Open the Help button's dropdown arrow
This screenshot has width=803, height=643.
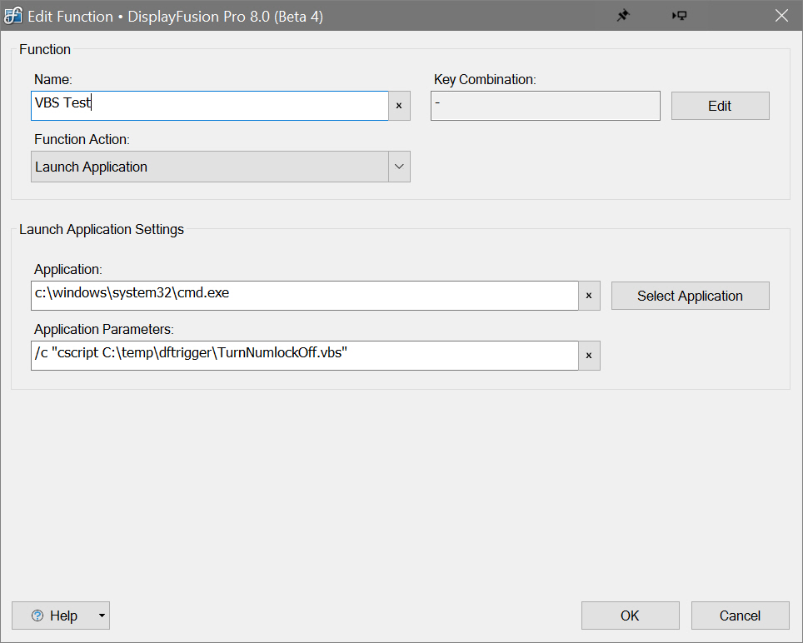click(x=102, y=616)
